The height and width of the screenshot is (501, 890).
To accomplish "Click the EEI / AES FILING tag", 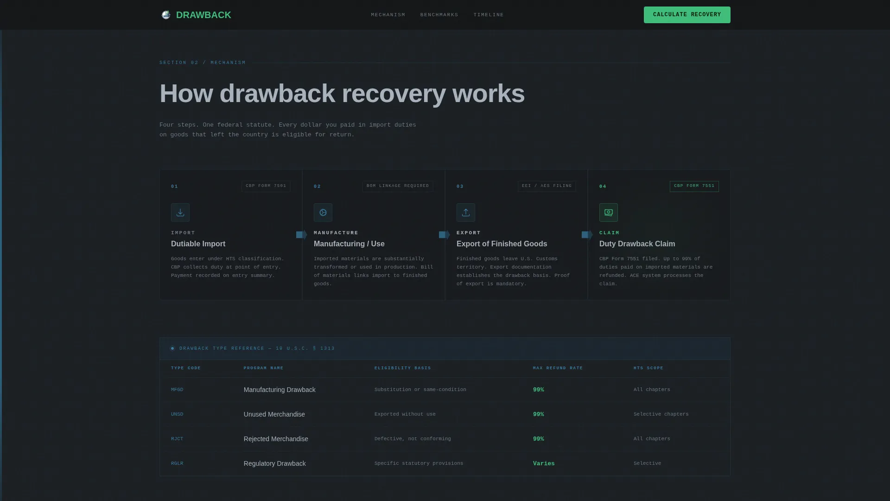I will coord(547,186).
